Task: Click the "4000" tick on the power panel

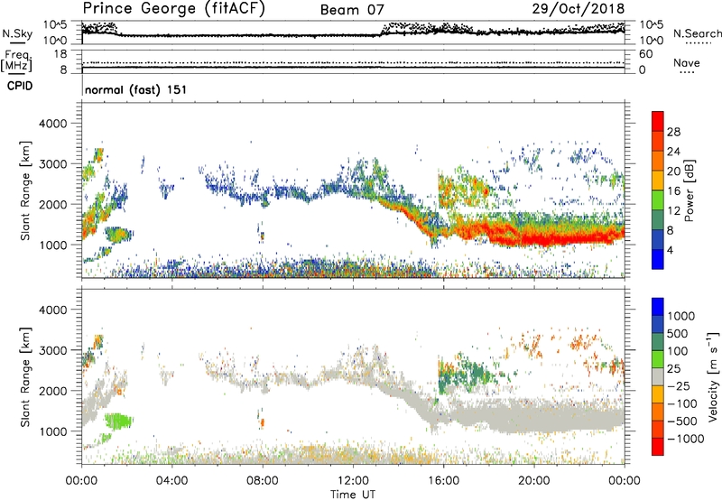Action: [53, 124]
